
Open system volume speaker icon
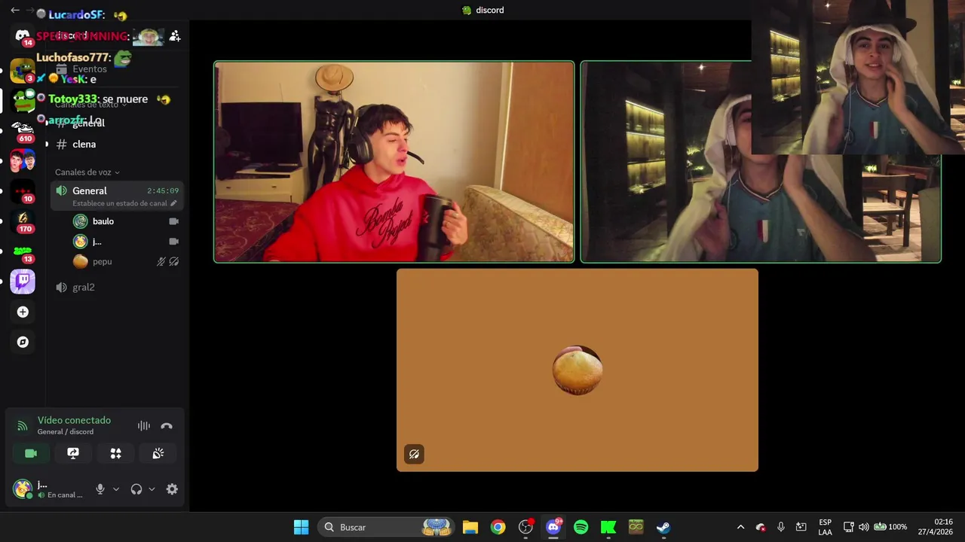click(x=864, y=527)
